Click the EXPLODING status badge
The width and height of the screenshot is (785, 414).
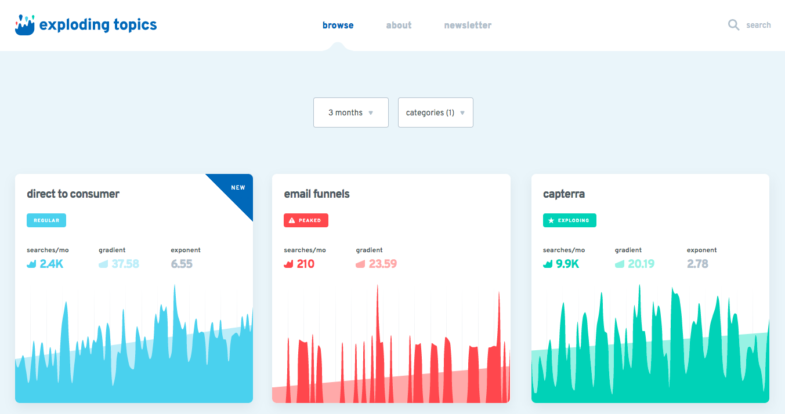pos(570,220)
